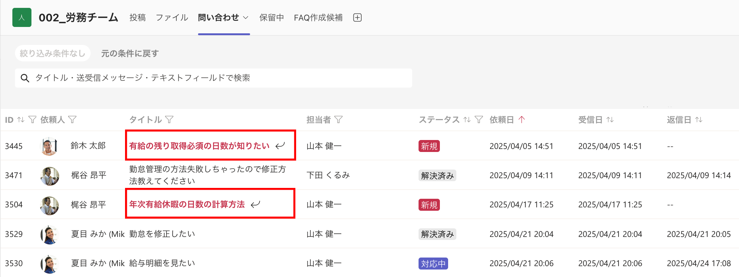
Task: Sort by ステータス column arrows
Action: (467, 119)
